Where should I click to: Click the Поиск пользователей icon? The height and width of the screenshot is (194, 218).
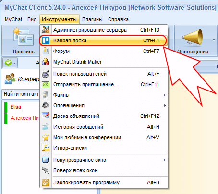tap(46, 74)
